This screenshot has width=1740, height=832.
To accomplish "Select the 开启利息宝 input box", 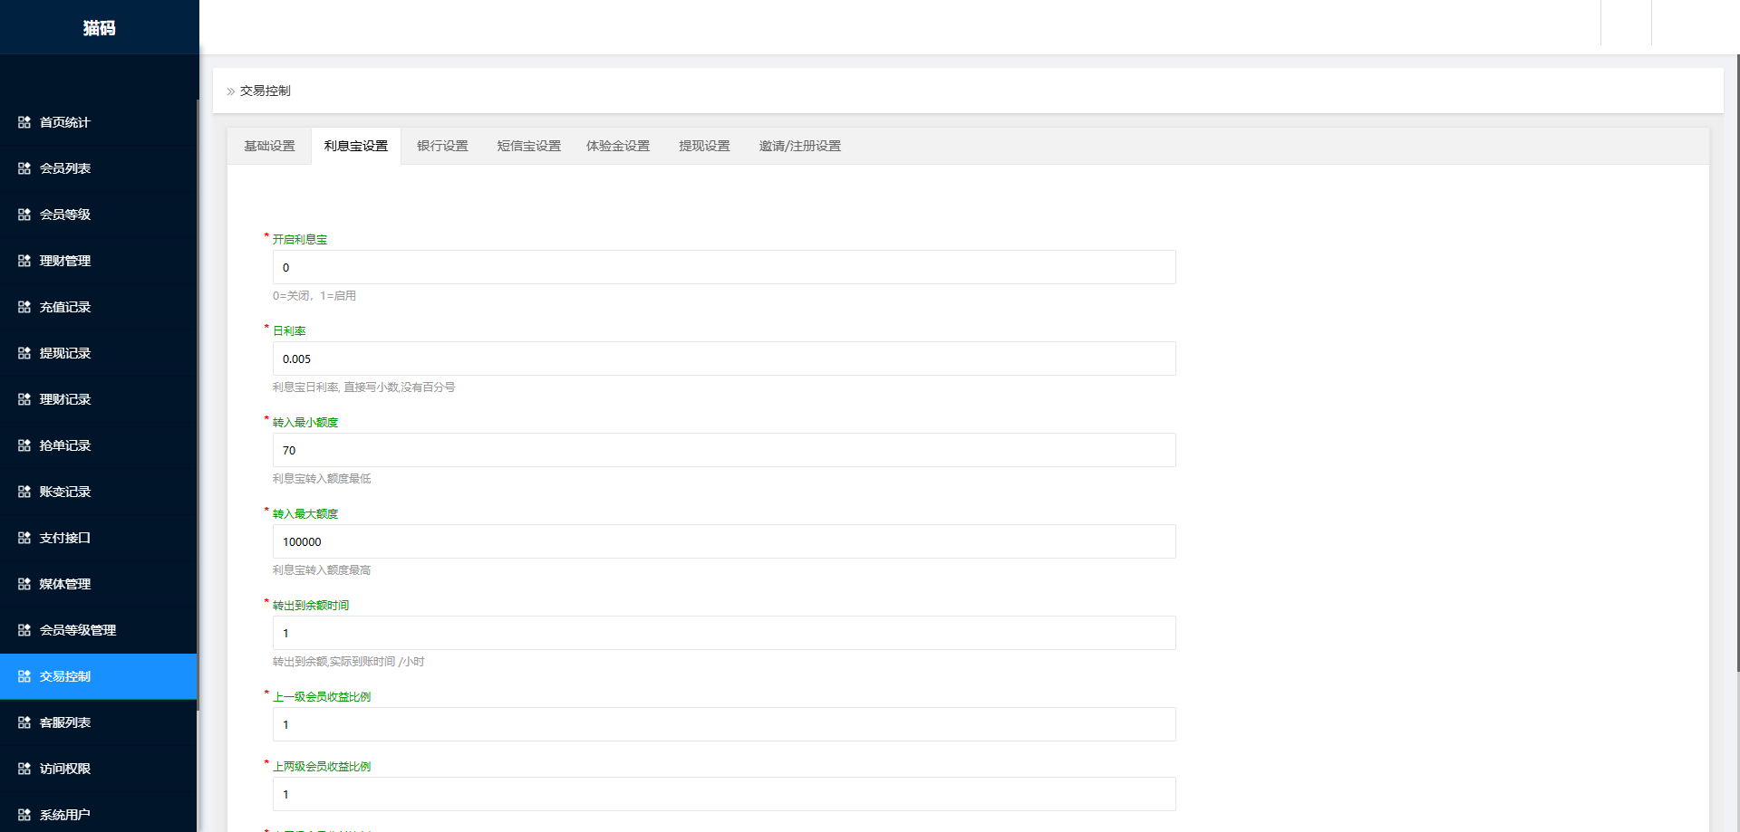I will [723, 267].
